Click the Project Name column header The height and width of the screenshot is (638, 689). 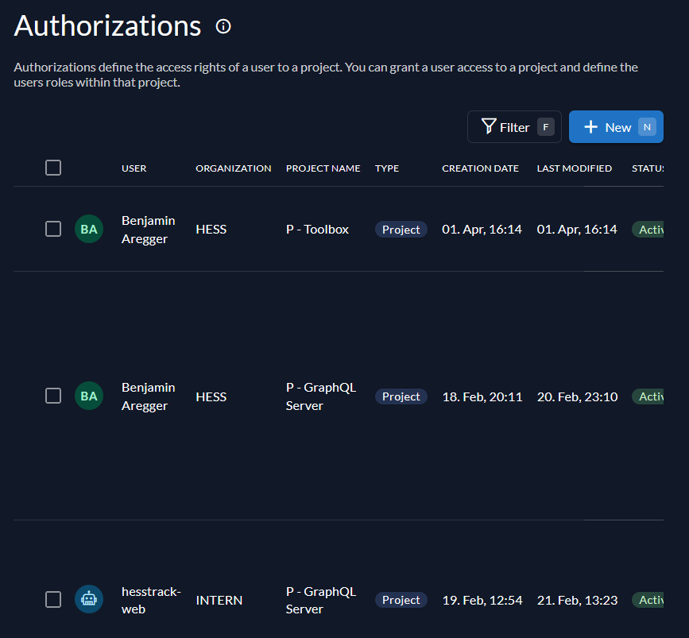pyautogui.click(x=323, y=168)
